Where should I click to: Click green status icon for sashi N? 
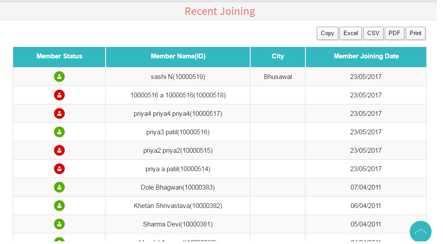(x=60, y=77)
